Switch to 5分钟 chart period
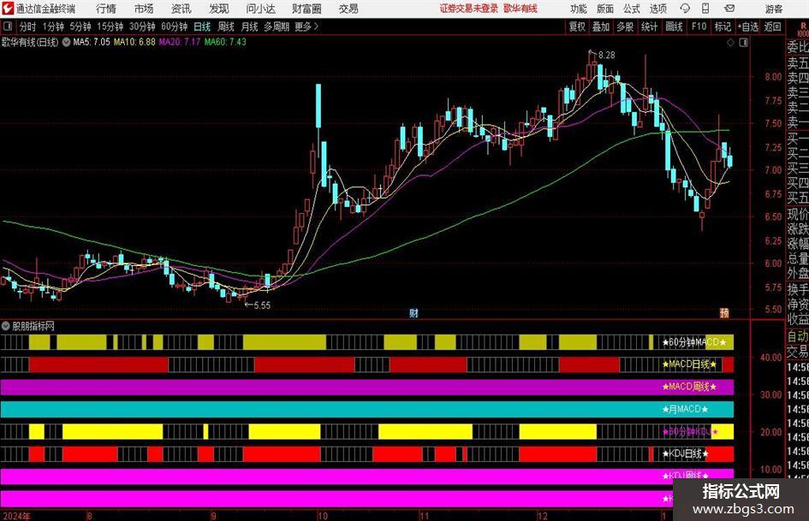Screen dimensions: 809x521 [x=80, y=27]
